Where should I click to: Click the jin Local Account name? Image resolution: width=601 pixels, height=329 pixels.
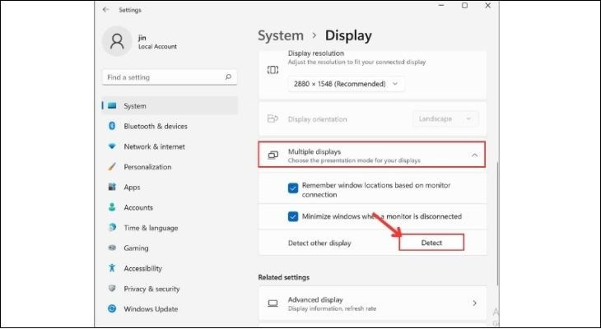coord(157,42)
